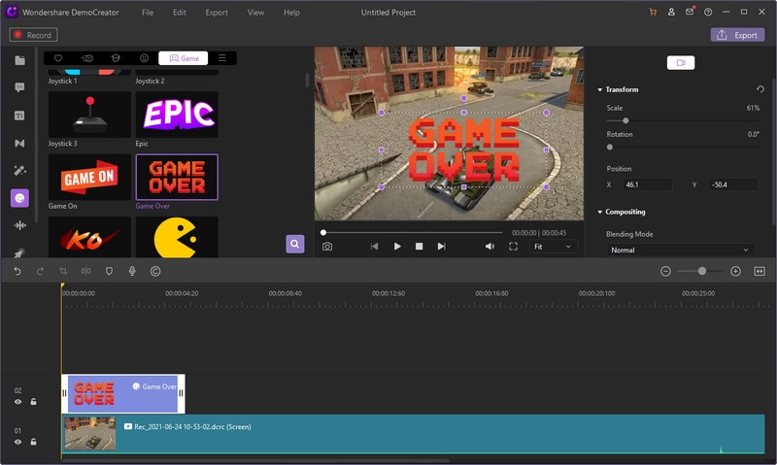
Task: Fit timeline to window icon
Action: (760, 271)
